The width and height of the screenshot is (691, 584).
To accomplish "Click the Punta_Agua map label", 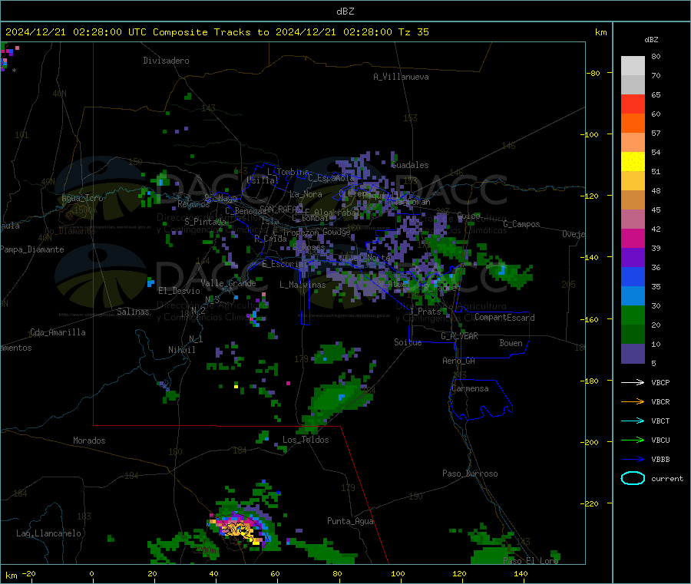I will click(x=350, y=521).
